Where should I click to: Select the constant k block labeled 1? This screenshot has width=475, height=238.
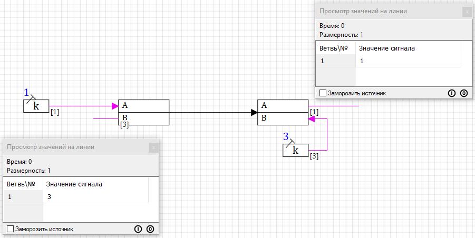coord(36,106)
